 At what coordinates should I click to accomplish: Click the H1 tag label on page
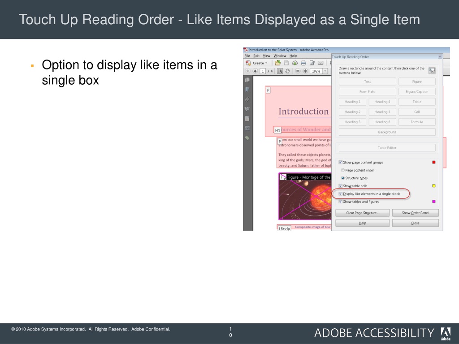point(277,130)
